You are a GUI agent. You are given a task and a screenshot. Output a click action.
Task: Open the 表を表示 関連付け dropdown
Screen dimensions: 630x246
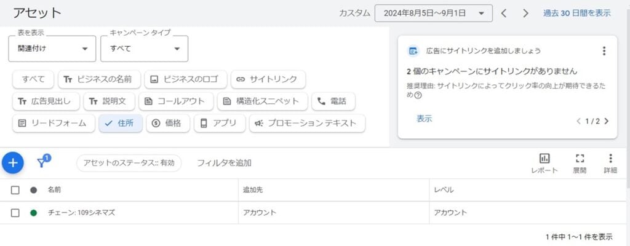point(52,49)
